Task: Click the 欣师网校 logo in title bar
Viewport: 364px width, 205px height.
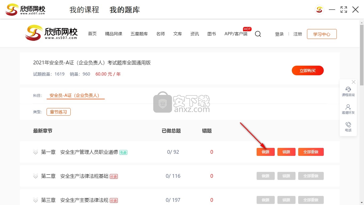Action: 25,10
